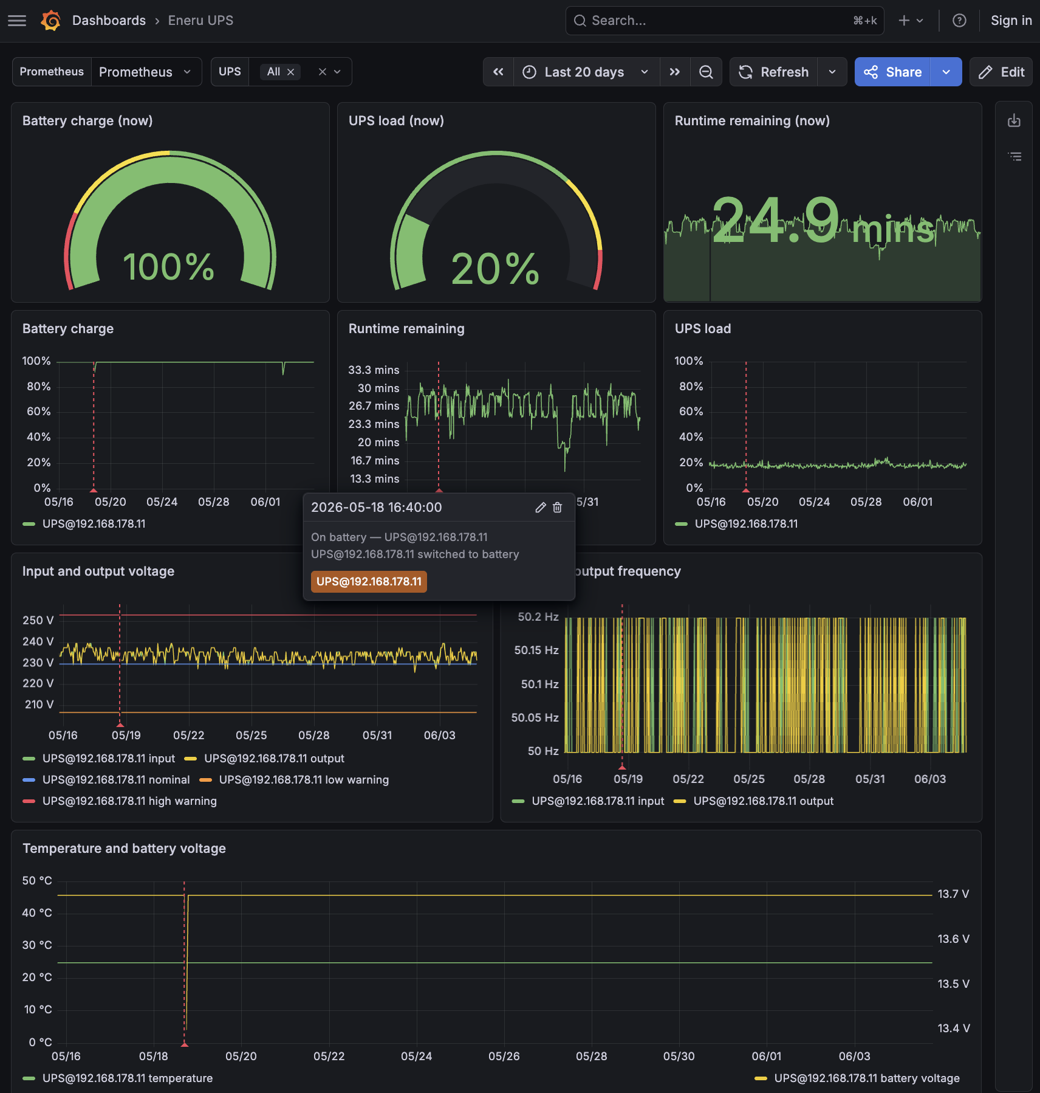Click the UPS load graph panel title

703,328
